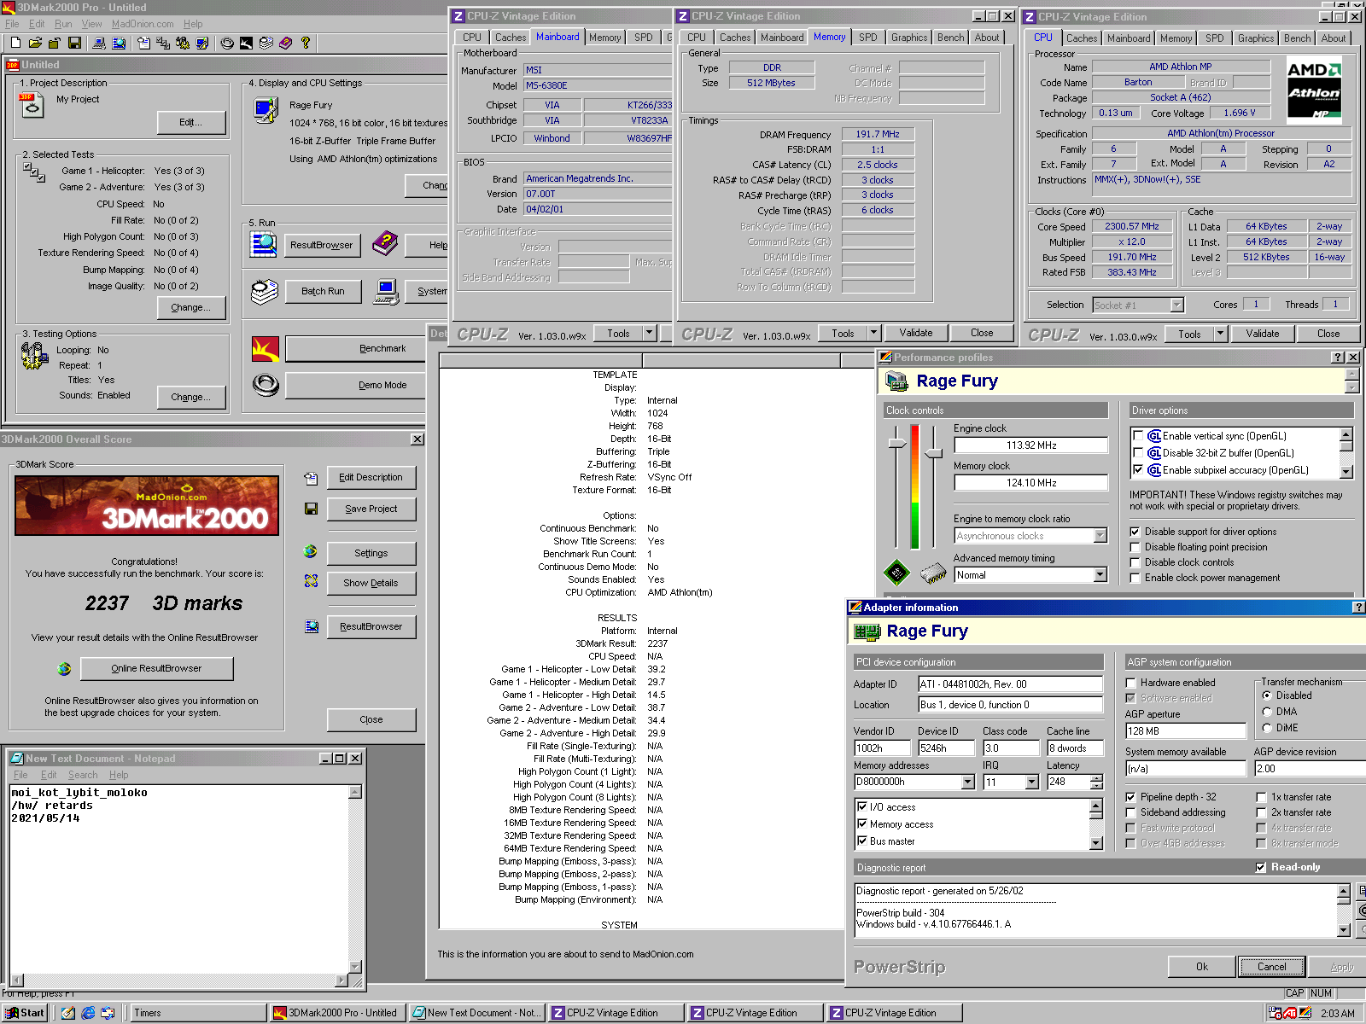1366x1024 pixels.
Task: Click purple help book icon in toolbar
Action: (285, 43)
